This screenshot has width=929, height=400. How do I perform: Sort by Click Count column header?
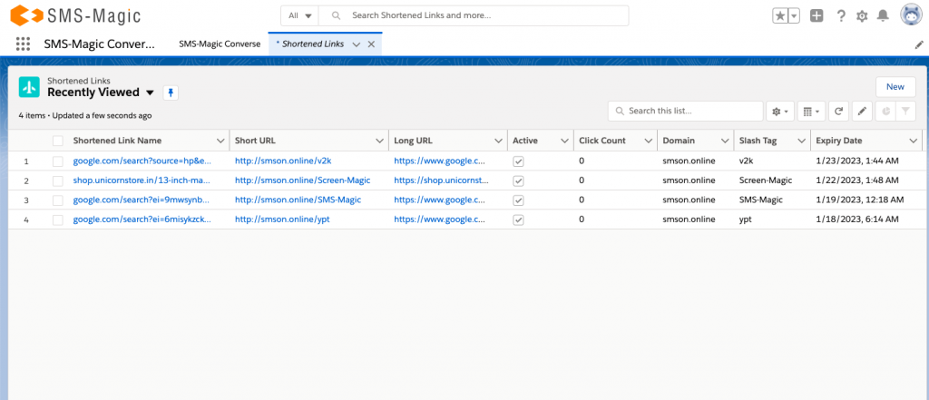[602, 141]
